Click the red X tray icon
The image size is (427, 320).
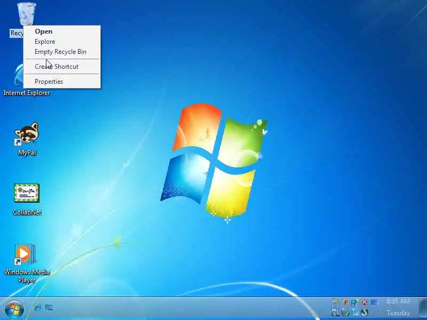click(x=365, y=302)
